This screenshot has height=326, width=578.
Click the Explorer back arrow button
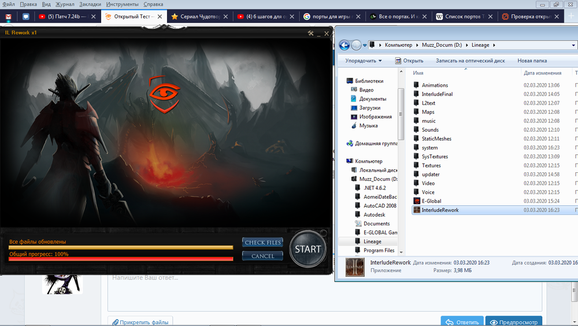coord(344,45)
